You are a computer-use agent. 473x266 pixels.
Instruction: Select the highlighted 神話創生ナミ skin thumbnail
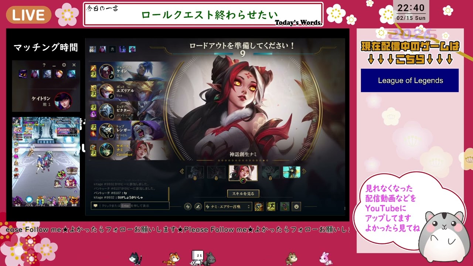243,173
